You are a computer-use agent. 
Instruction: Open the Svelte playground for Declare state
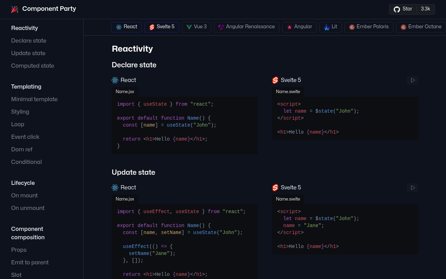click(x=413, y=80)
